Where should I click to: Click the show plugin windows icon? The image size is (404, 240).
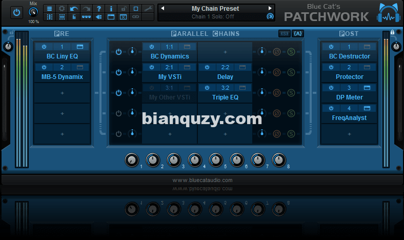point(111,17)
